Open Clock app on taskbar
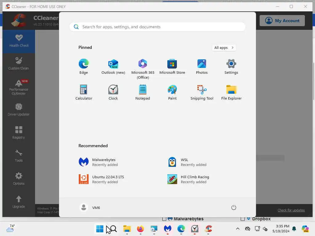The width and height of the screenshot is (315, 236). 195,229
